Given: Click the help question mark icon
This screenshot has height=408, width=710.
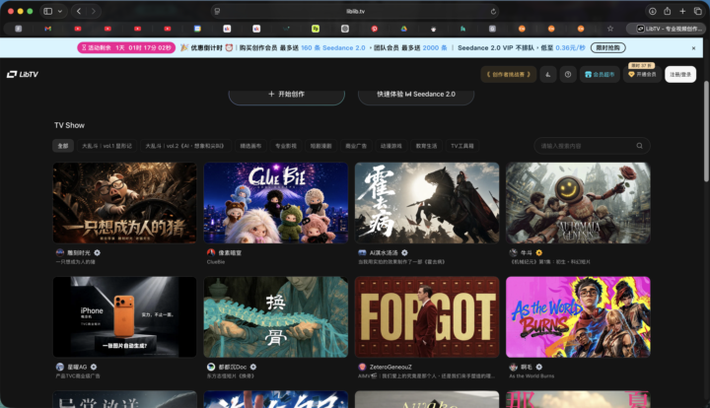Looking at the screenshot, I should (568, 74).
